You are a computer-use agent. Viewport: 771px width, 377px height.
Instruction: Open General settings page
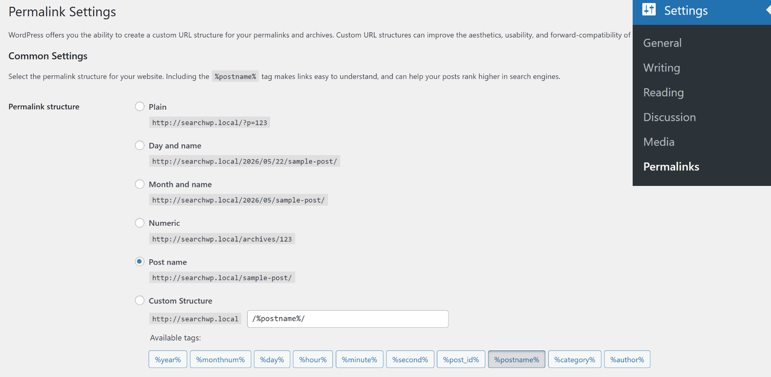662,43
